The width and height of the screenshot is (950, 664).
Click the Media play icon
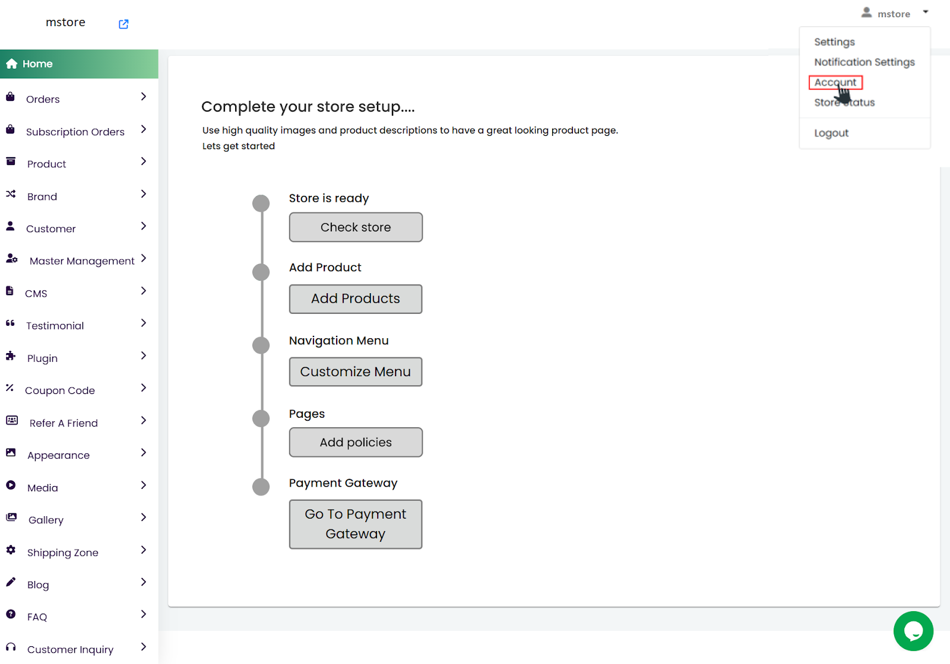(11, 485)
